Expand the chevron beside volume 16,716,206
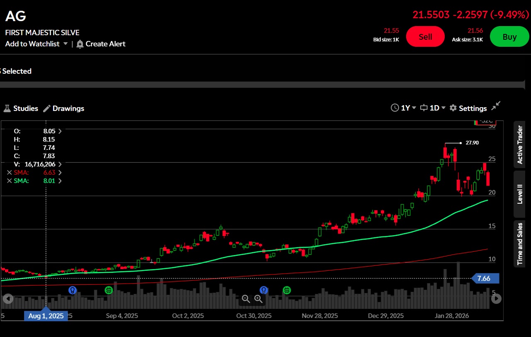This screenshot has height=337, width=531. click(x=60, y=164)
